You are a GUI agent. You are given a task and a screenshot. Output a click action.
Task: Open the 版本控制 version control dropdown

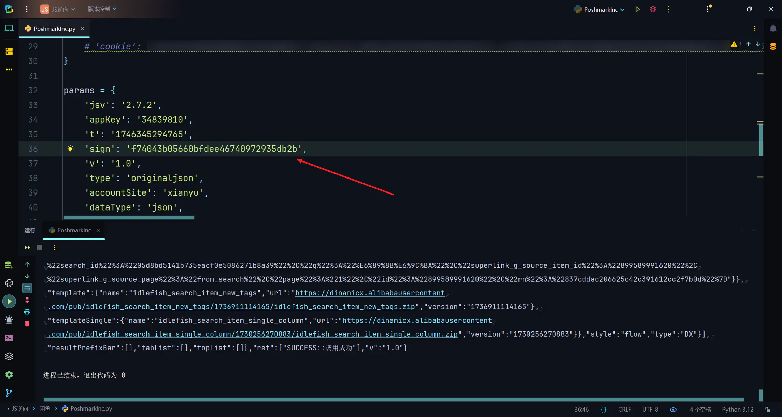click(102, 9)
